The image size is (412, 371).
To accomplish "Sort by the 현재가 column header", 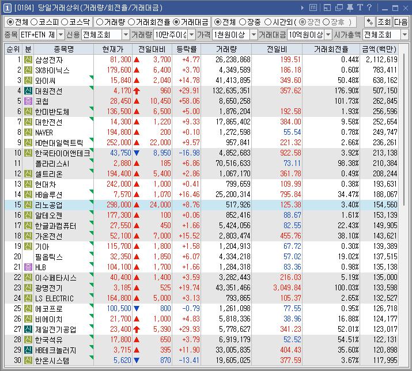I will click(113, 49).
